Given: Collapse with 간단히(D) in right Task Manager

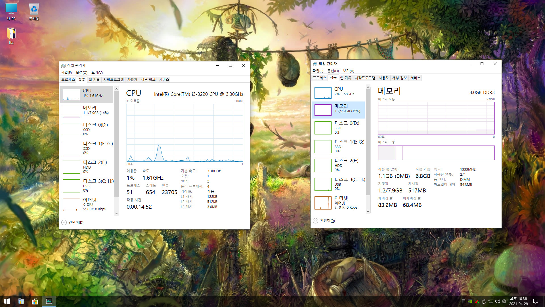Looking at the screenshot, I should pyautogui.click(x=324, y=221).
